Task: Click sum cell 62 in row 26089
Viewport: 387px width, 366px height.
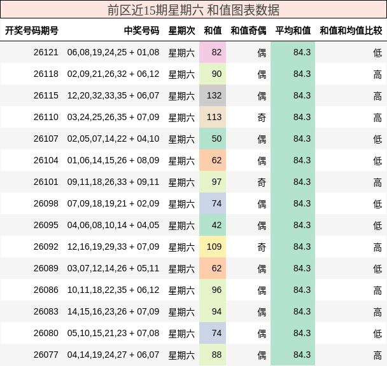Action: click(x=213, y=268)
